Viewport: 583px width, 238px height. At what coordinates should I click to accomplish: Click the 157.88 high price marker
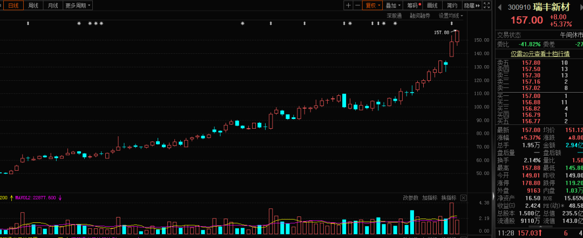pyautogui.click(x=442, y=32)
